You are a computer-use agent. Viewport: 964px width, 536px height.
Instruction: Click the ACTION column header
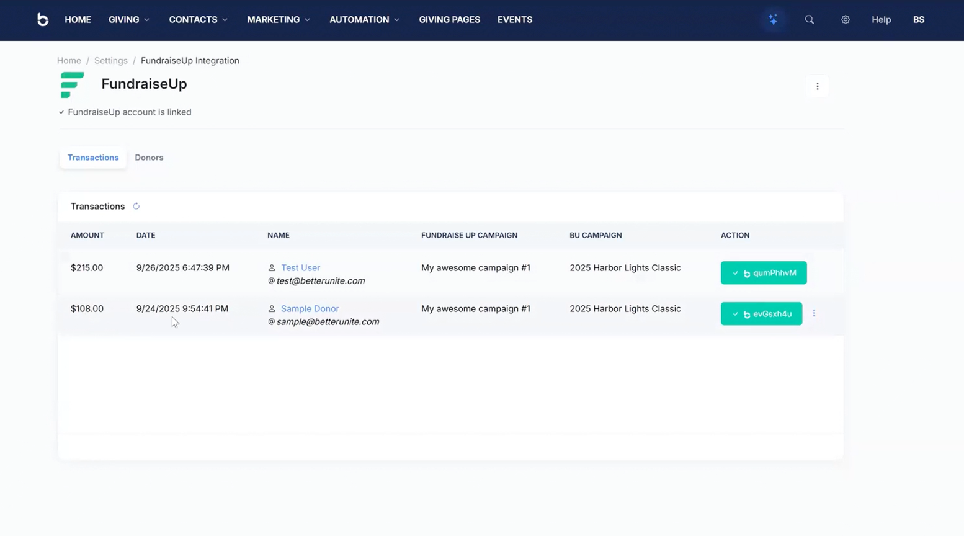click(735, 235)
